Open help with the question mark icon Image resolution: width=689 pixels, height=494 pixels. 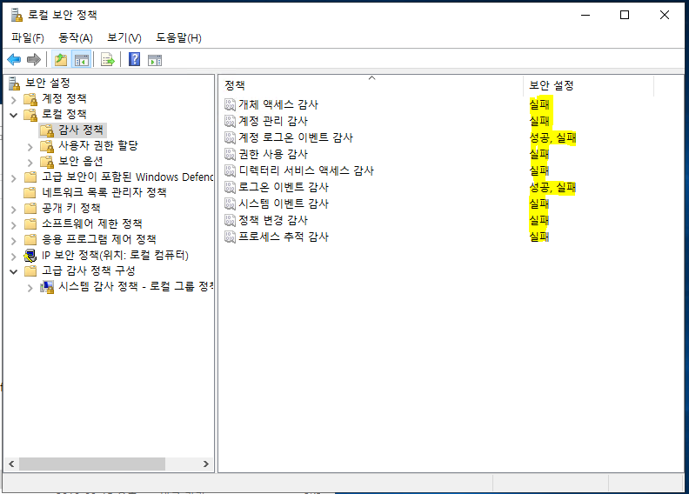pyautogui.click(x=135, y=60)
